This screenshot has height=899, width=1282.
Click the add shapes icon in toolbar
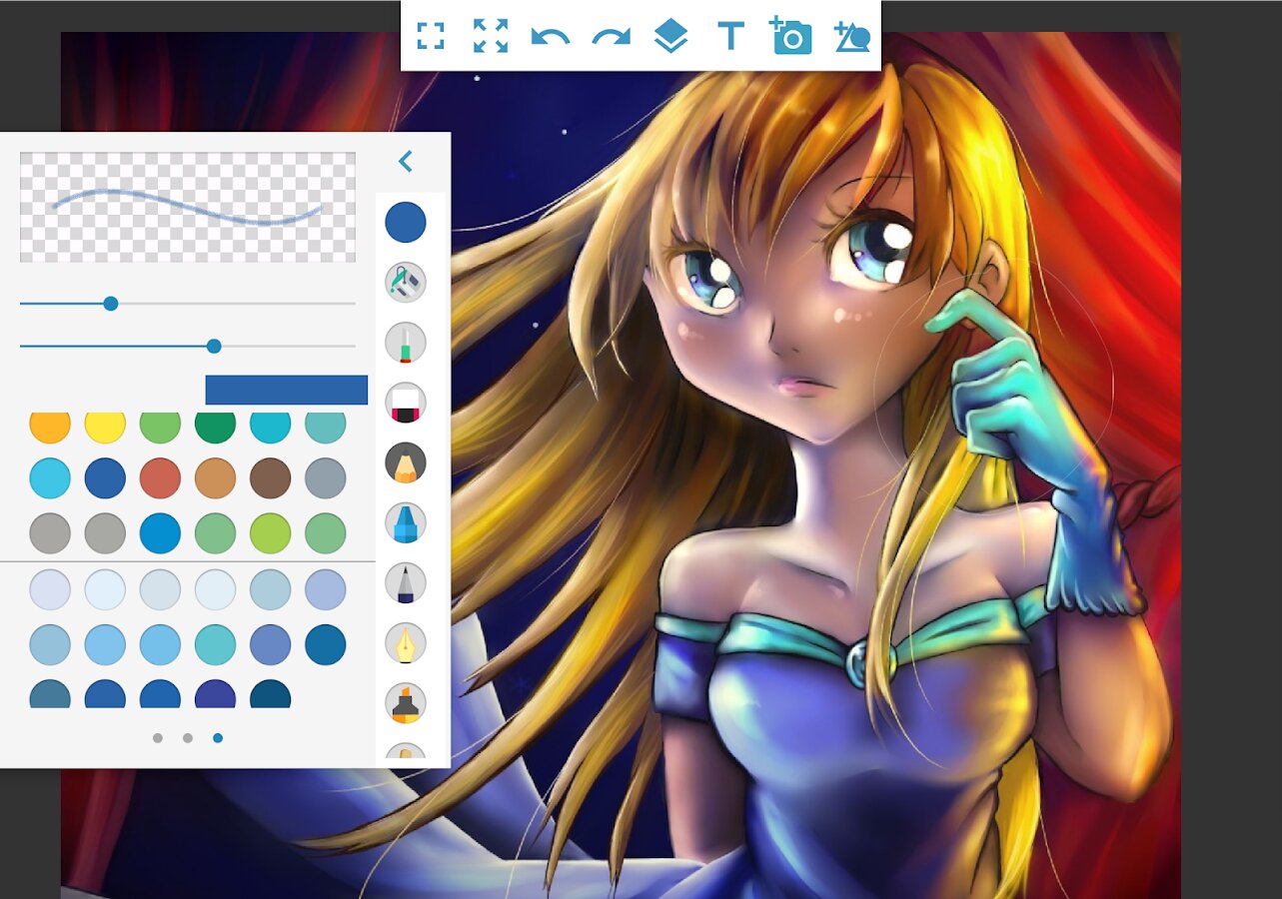tap(851, 36)
